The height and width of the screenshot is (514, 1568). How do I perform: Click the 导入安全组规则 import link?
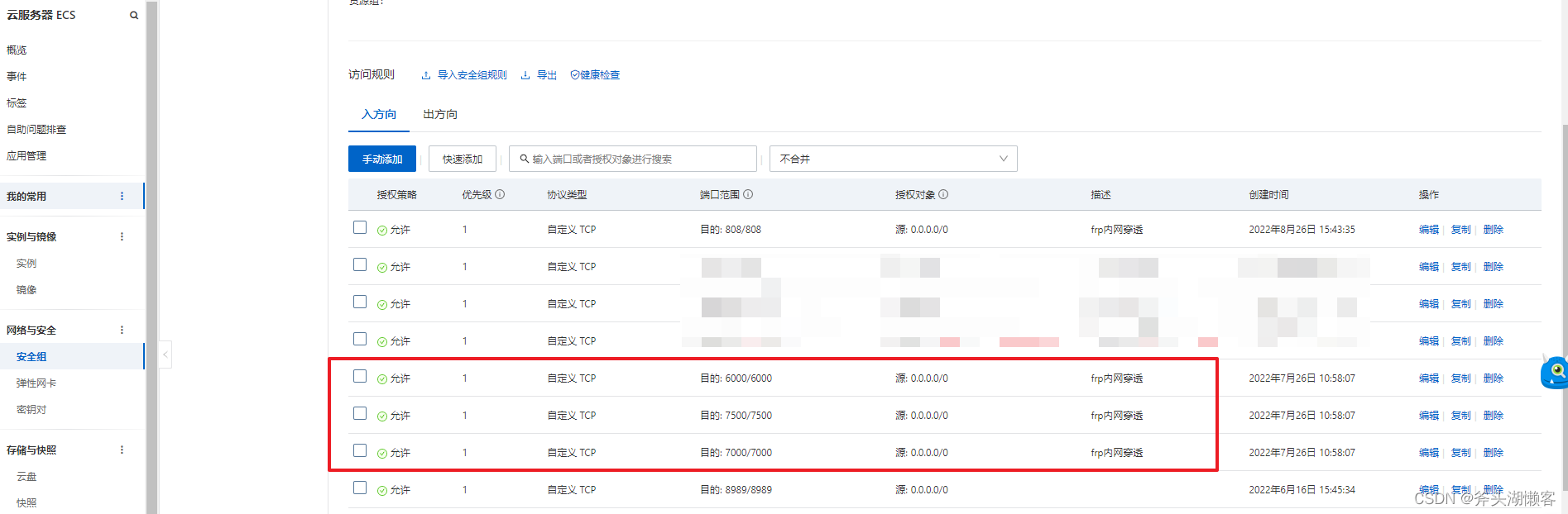point(464,75)
